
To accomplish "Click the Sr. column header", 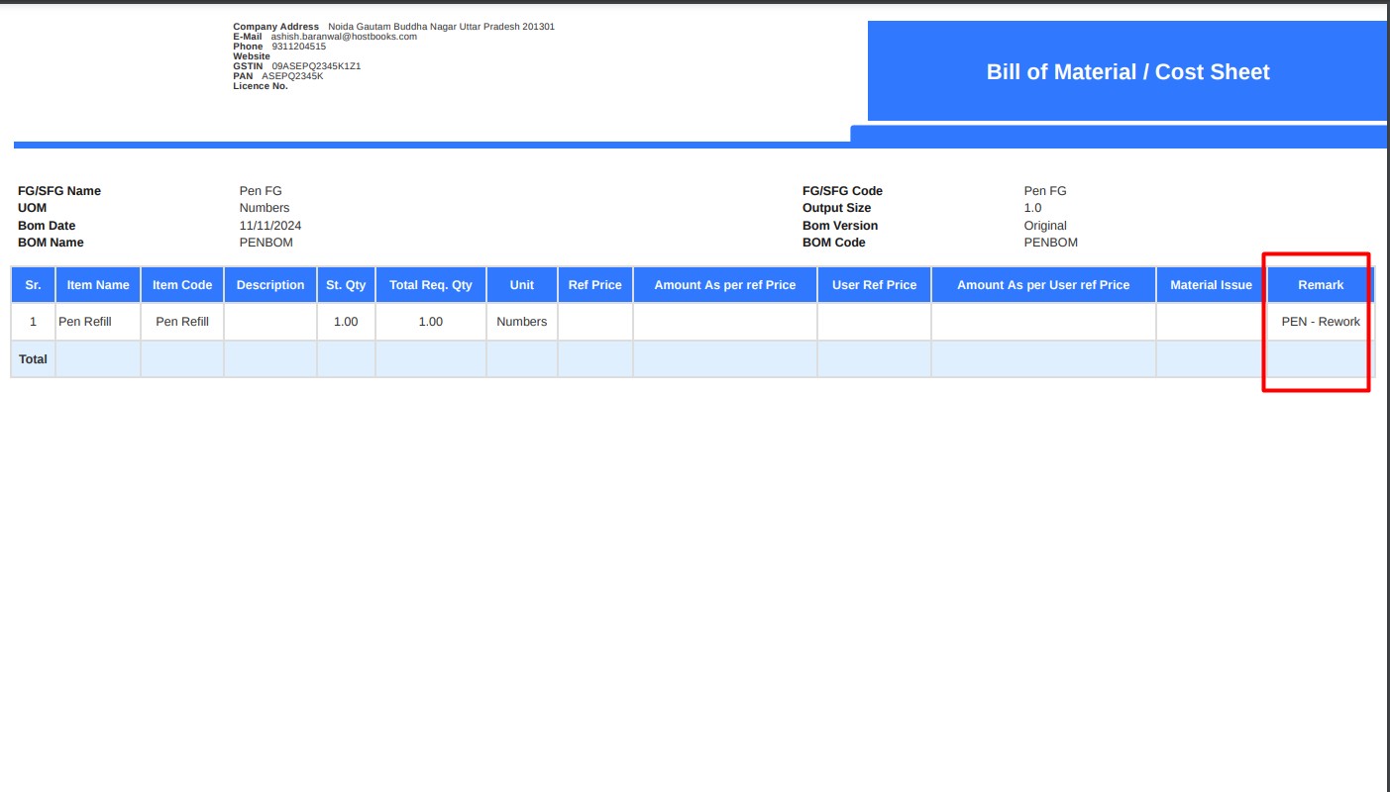I will point(33,285).
